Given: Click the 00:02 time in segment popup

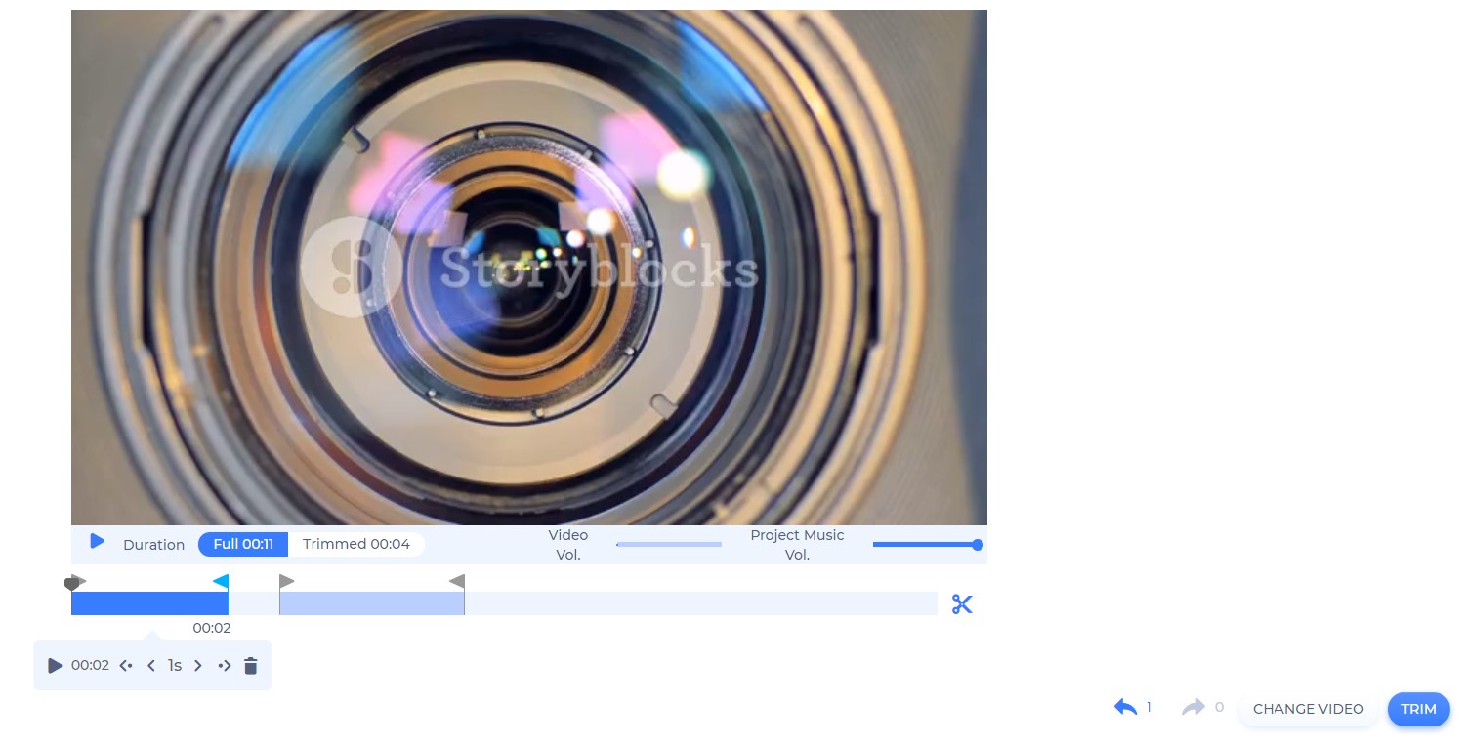Looking at the screenshot, I should point(90,666).
